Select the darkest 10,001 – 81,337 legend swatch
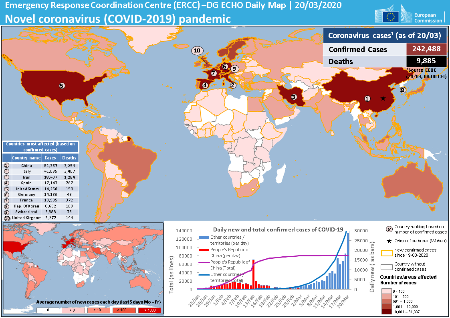The image size is (450, 318). pos(387,311)
